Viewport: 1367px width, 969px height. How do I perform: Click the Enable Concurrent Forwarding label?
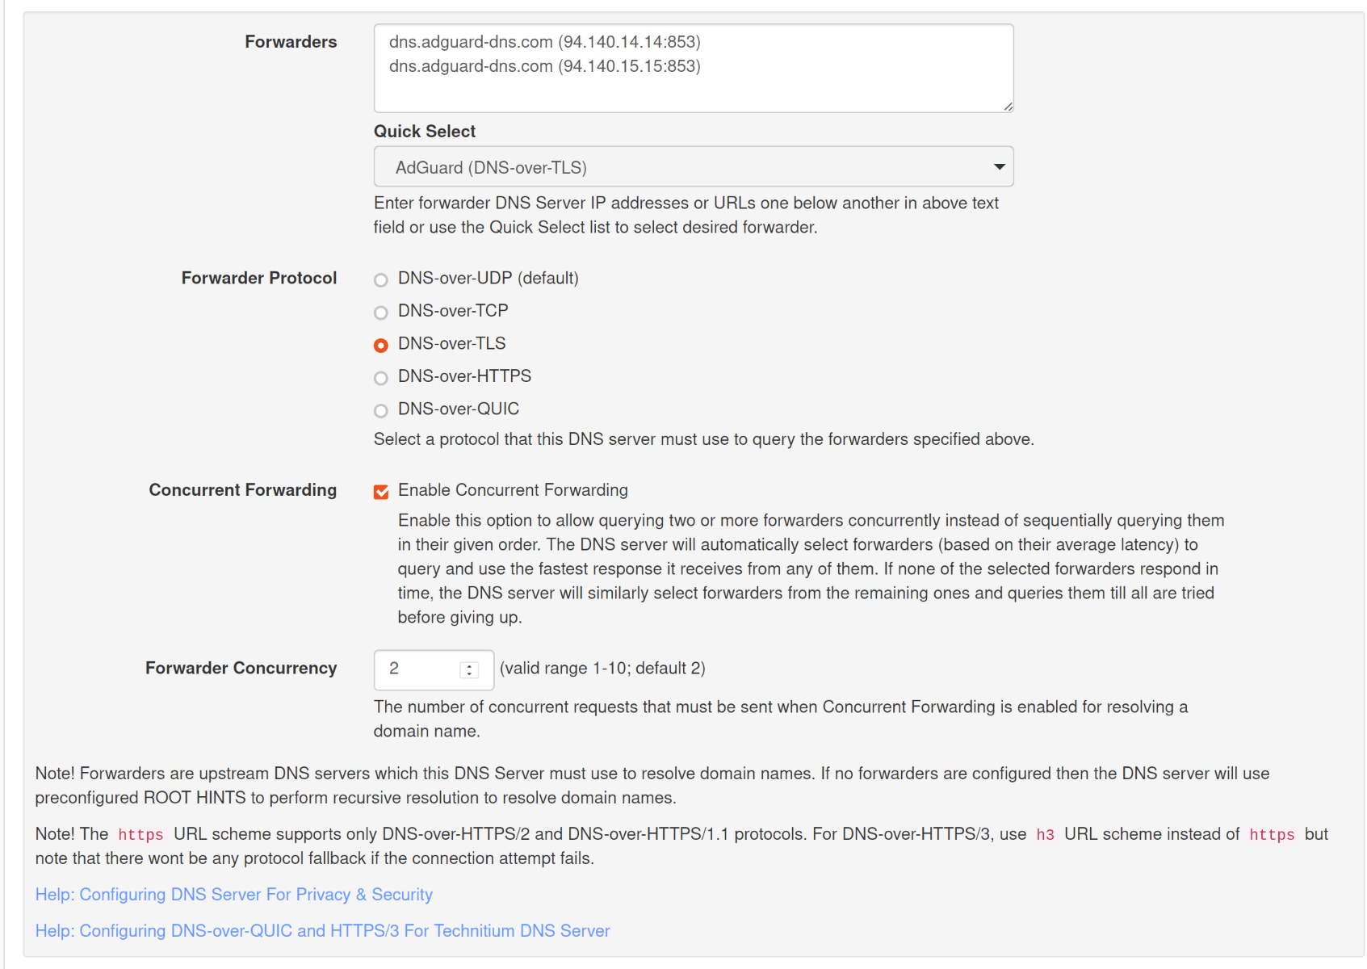[513, 490]
